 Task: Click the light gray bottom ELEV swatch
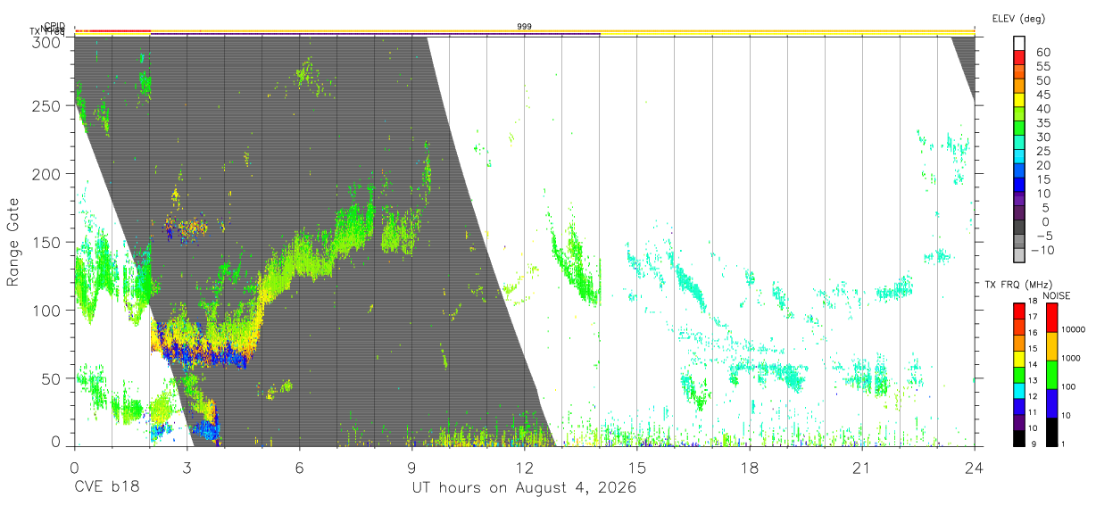point(1020,257)
